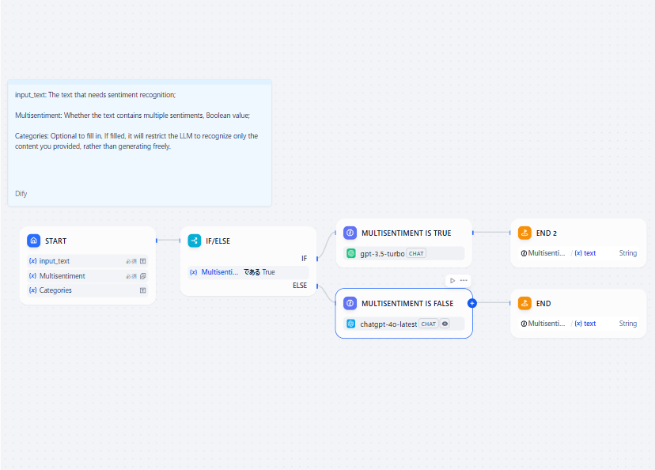Screen dimensions: 655x470
Task: Click the text output variable in END 2
Action: click(x=585, y=253)
